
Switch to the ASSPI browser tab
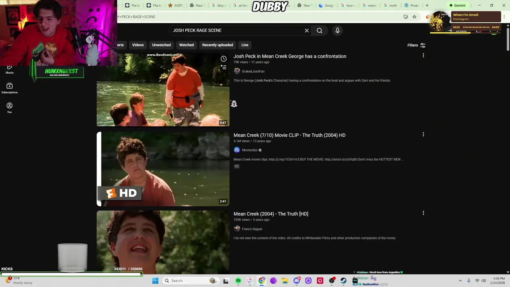175,6
